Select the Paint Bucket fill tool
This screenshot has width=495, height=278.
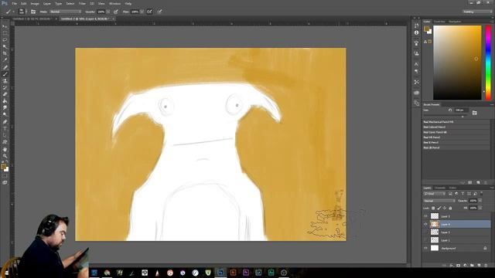[x=5, y=101]
